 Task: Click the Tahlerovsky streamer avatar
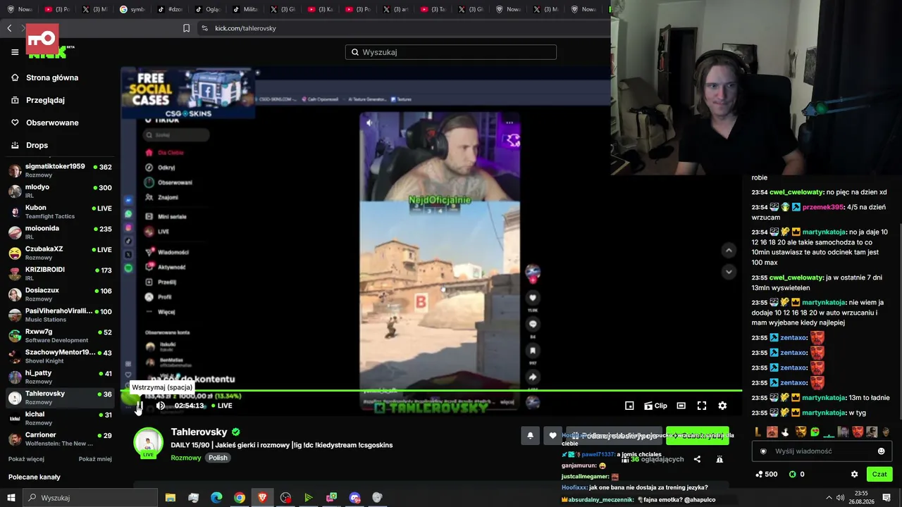[149, 443]
